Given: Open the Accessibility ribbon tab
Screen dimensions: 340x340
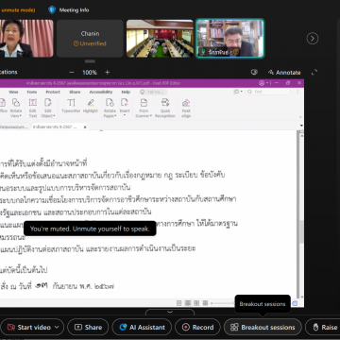Looking at the screenshot, I should click(x=101, y=92).
